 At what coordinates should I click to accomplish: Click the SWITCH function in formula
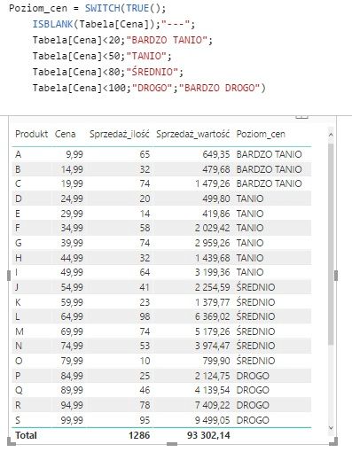coord(103,8)
